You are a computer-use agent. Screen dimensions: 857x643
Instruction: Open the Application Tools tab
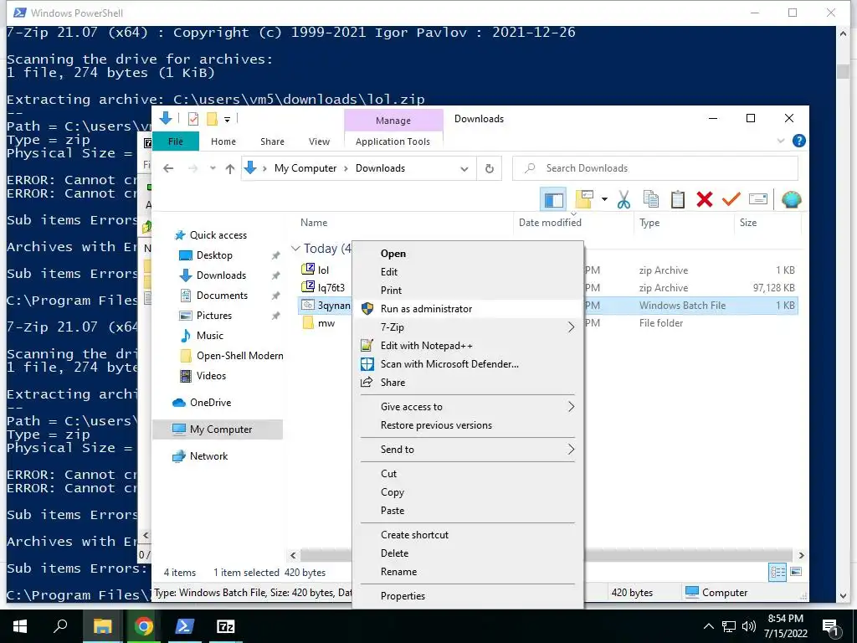(393, 141)
